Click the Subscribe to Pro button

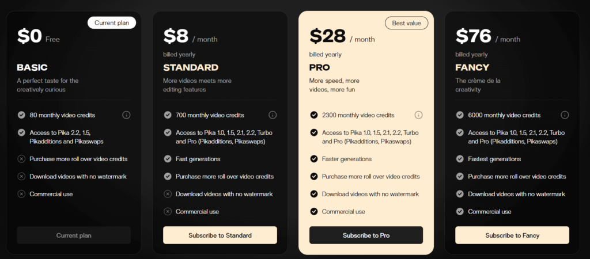pyautogui.click(x=366, y=235)
